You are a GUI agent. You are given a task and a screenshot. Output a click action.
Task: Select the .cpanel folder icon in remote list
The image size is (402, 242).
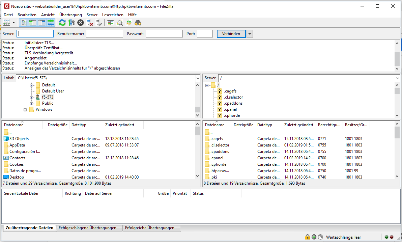point(207,158)
